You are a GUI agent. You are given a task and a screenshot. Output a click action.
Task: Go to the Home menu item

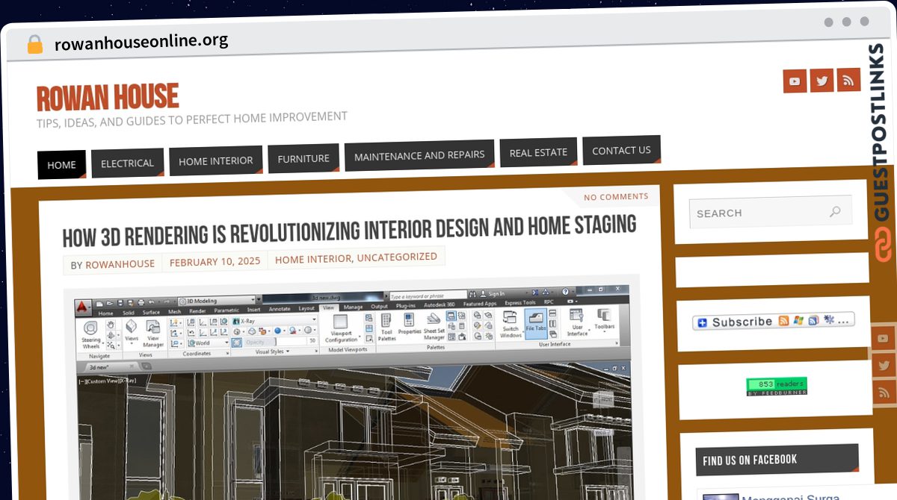pyautogui.click(x=61, y=164)
